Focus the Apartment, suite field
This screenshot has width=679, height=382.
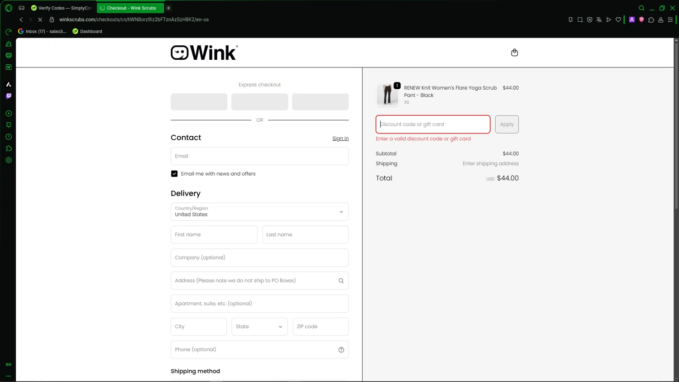[259, 304]
